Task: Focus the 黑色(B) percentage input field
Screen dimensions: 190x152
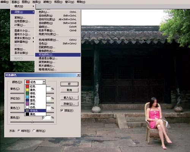Action: pyautogui.click(x=46, y=118)
